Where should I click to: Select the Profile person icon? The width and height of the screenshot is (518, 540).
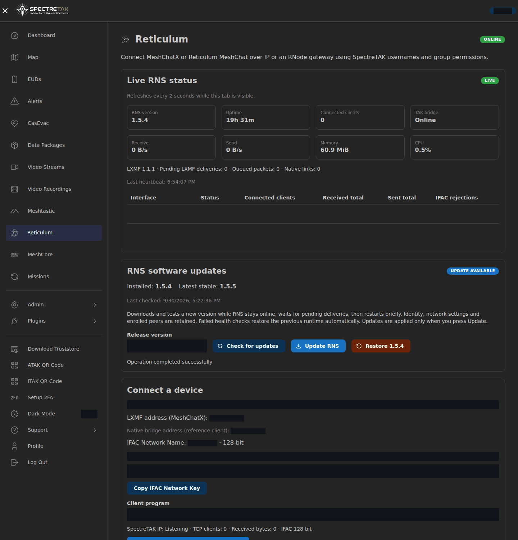click(x=14, y=446)
